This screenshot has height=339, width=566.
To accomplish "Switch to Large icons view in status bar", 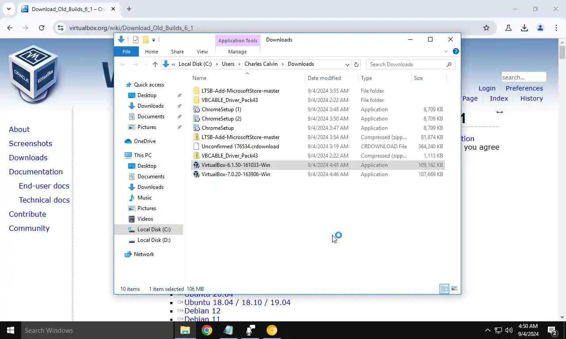I will tap(454, 289).
